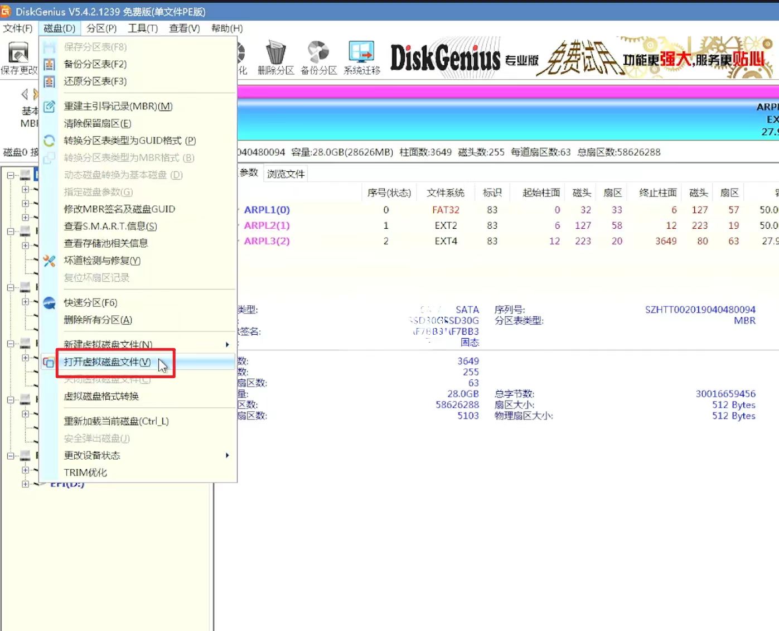Click the icon beside 还原分区表(F3)
Viewport: 779px width, 631px height.
[x=49, y=81]
